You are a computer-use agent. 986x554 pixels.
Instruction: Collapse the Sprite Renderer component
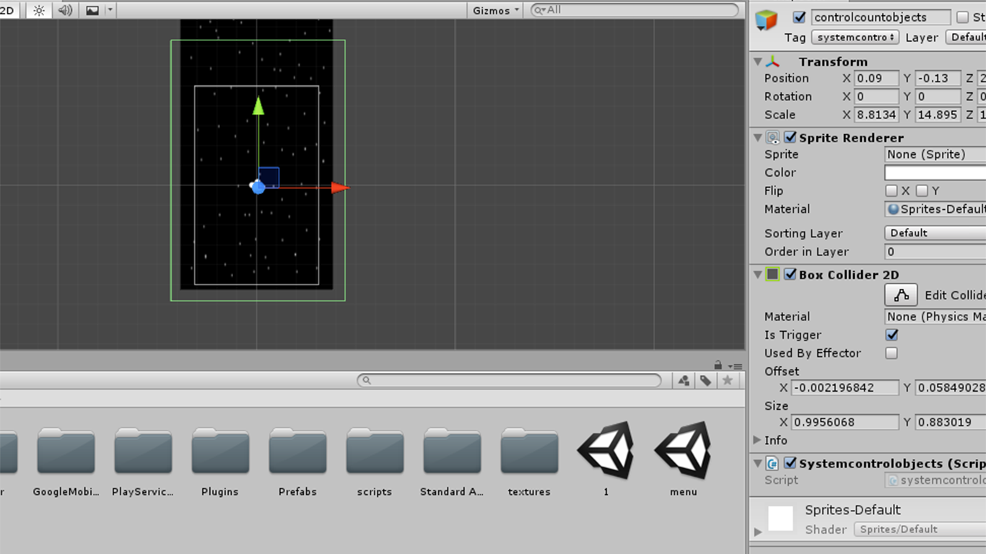pyautogui.click(x=756, y=137)
